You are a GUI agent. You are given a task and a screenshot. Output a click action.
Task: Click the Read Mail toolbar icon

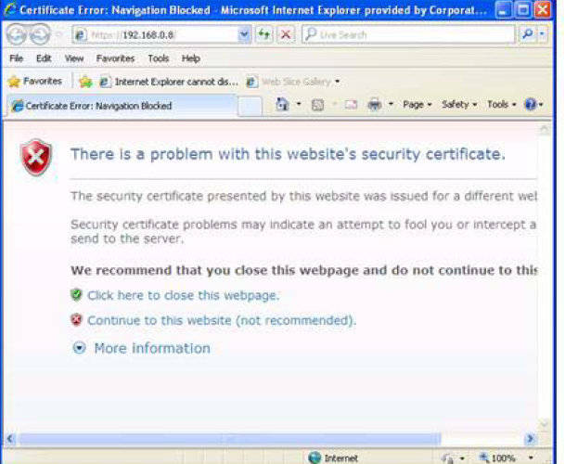[351, 105]
